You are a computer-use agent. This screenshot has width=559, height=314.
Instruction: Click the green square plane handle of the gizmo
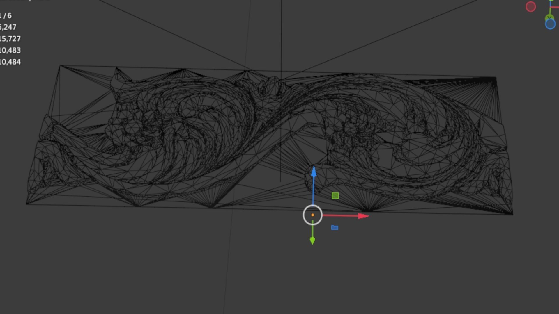pyautogui.click(x=335, y=196)
